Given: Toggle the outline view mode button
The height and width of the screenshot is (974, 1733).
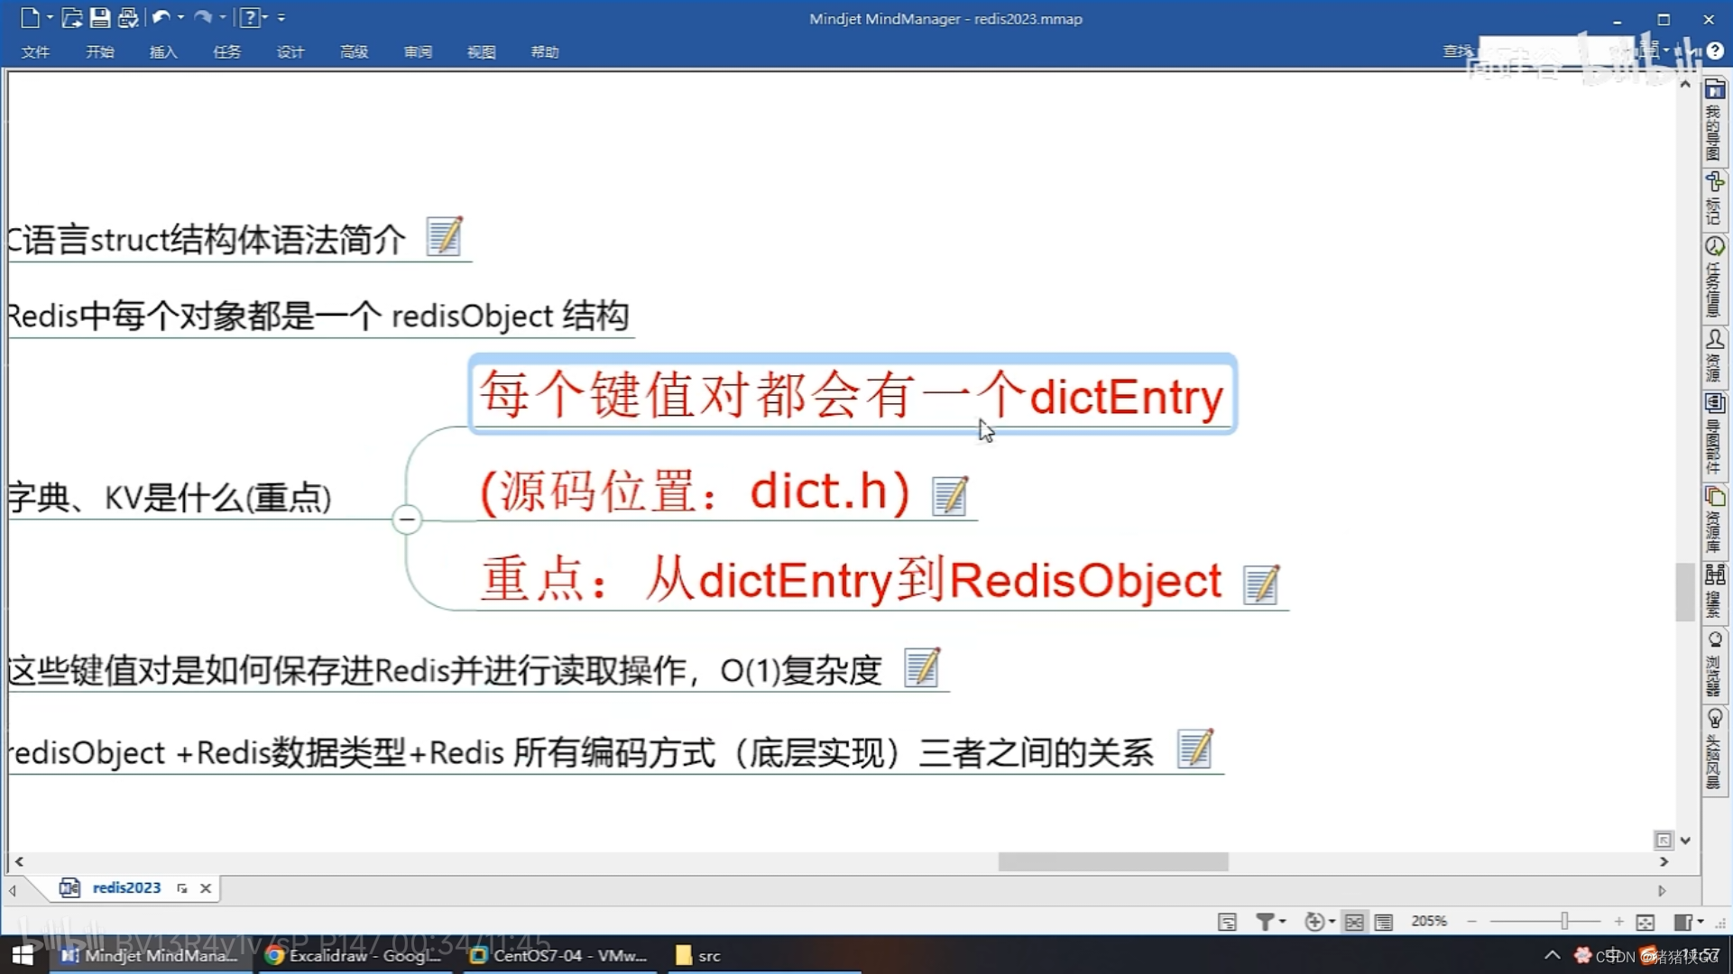Looking at the screenshot, I should tap(1384, 921).
